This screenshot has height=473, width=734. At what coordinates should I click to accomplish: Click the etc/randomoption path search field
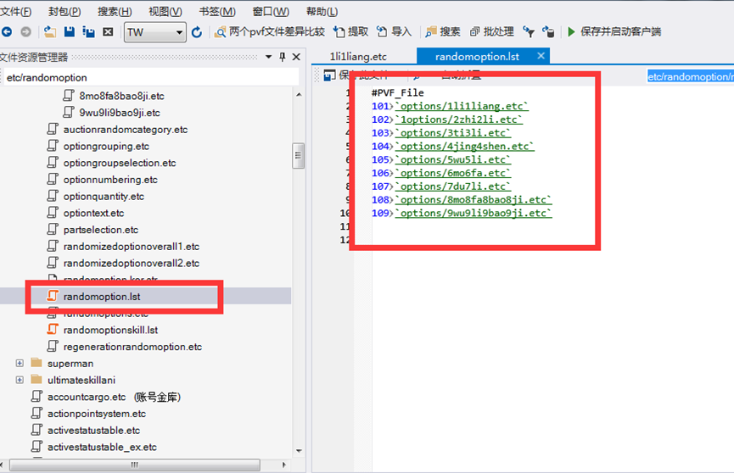[148, 77]
